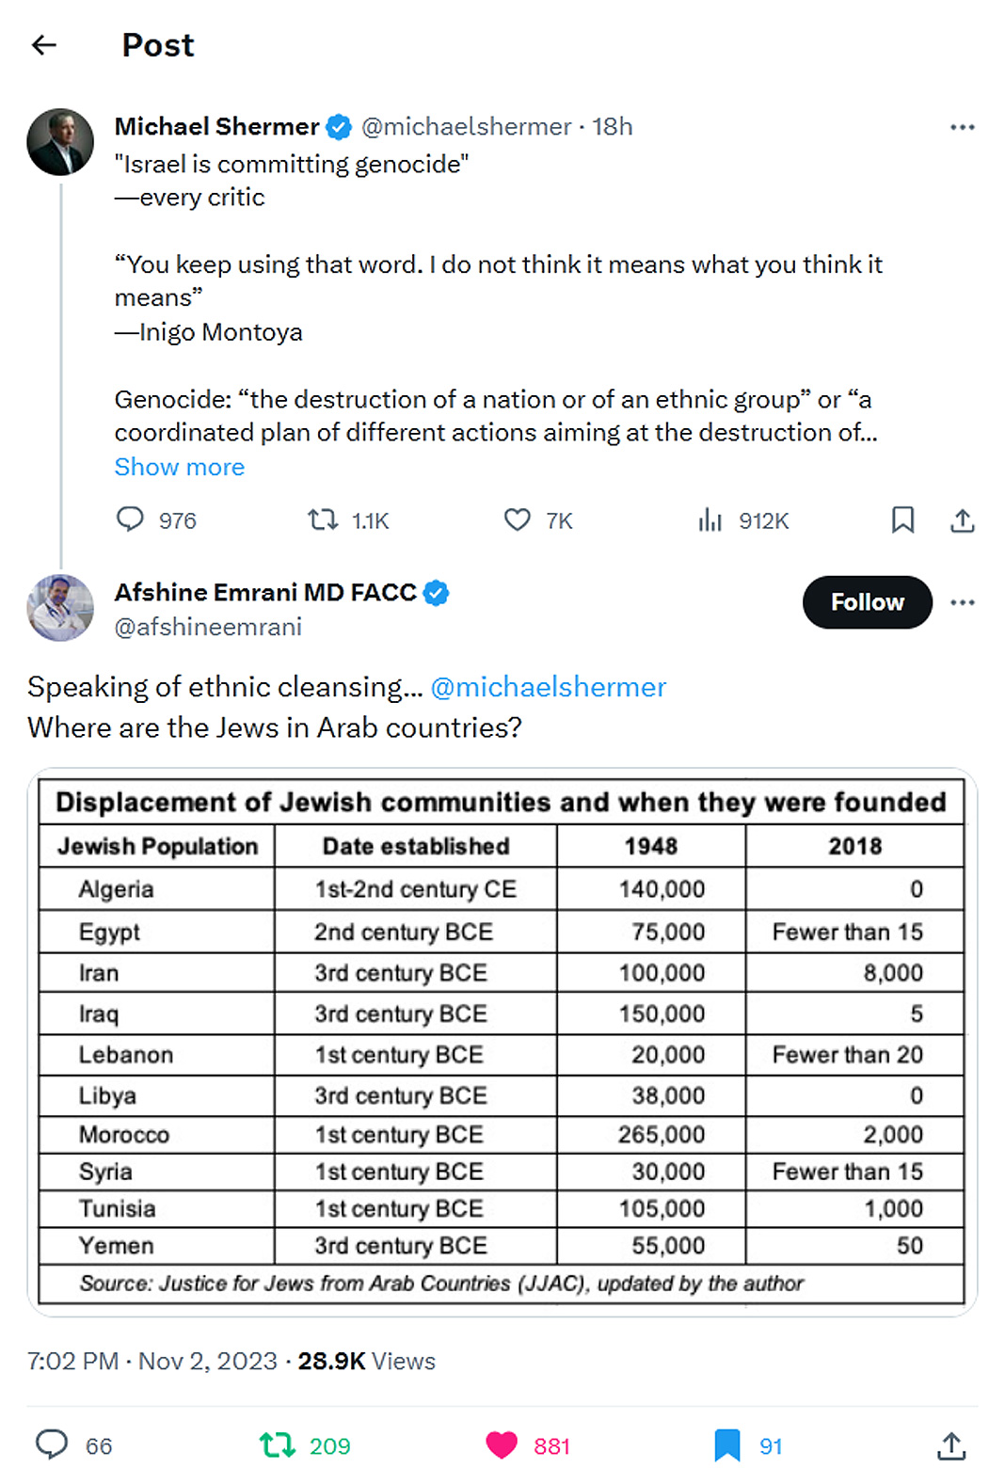
Task: Open more options on Afshine Emrani's post
Action: (x=962, y=602)
